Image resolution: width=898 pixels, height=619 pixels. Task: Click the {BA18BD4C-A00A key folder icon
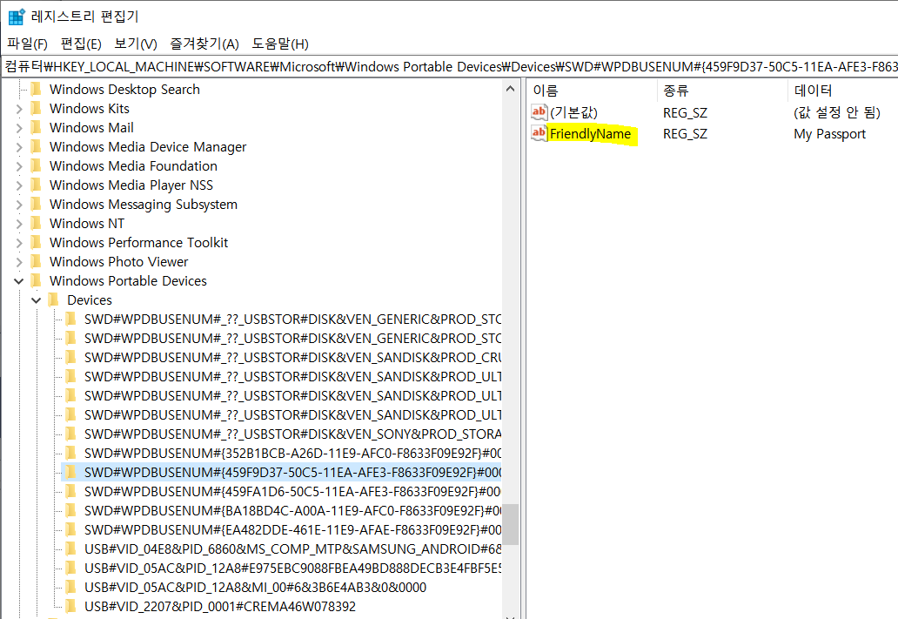[71, 510]
